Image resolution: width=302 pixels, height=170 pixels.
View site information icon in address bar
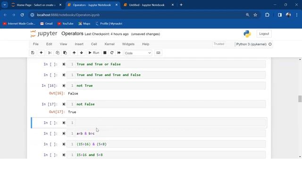[33, 15]
